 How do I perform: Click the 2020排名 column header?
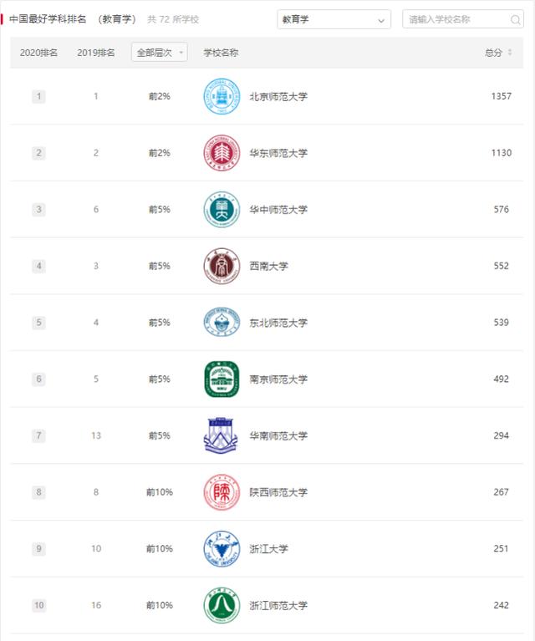pos(38,53)
